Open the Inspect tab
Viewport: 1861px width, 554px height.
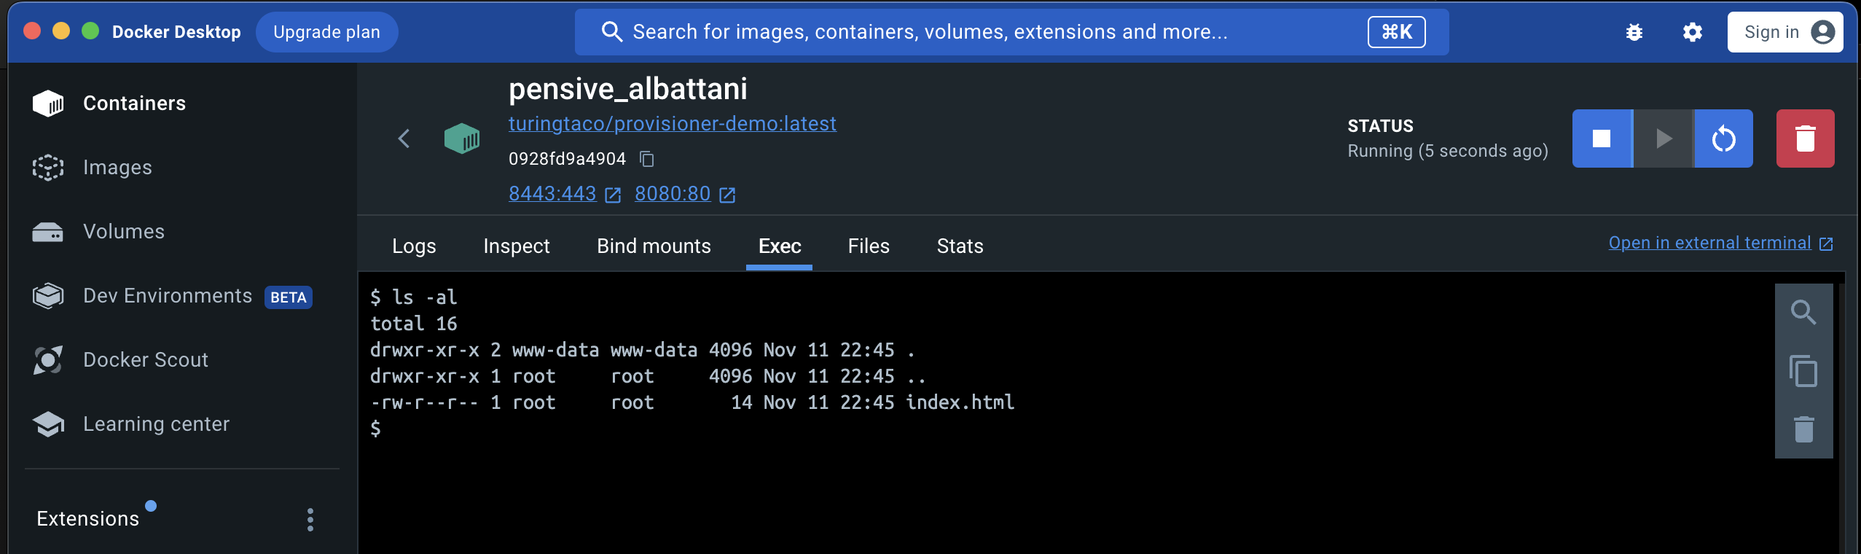(516, 246)
